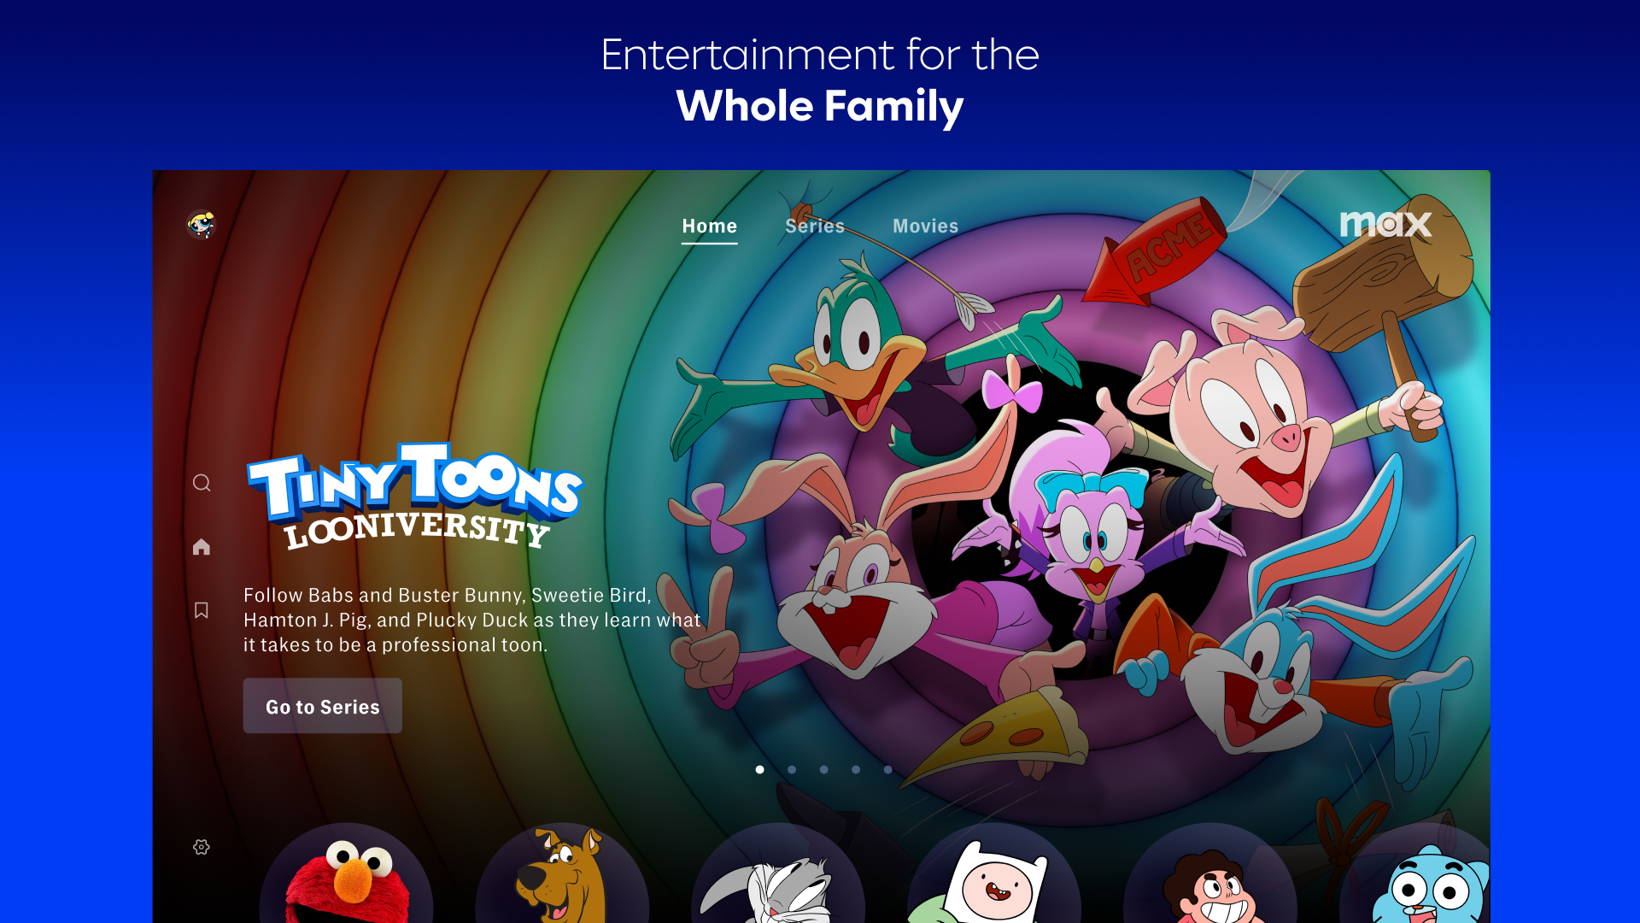
Task: Open the search icon in the sidebar
Action: [202, 483]
